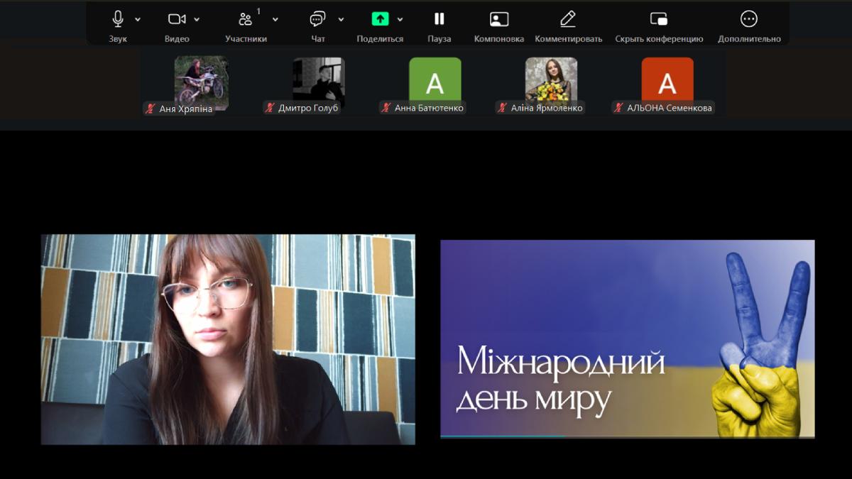Expand the arrow next to Чат
The image size is (852, 479).
pyautogui.click(x=341, y=19)
